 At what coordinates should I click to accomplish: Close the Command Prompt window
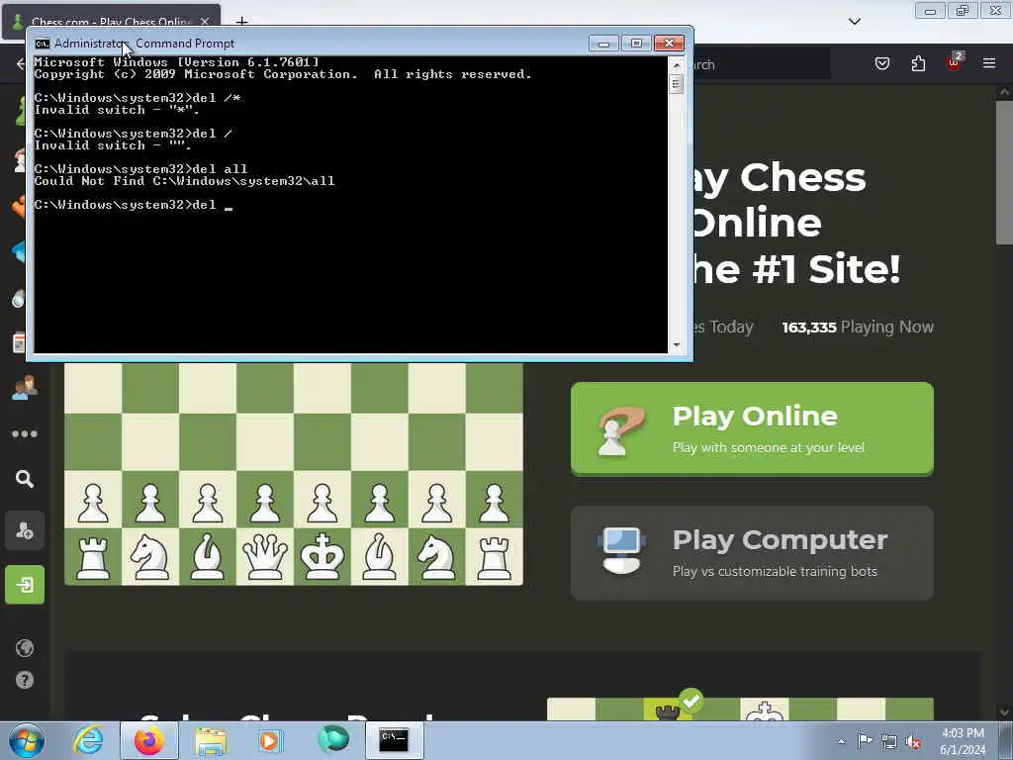tap(669, 44)
